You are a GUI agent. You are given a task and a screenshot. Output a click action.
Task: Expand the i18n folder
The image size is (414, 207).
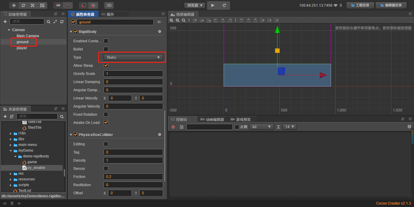click(x=11, y=133)
